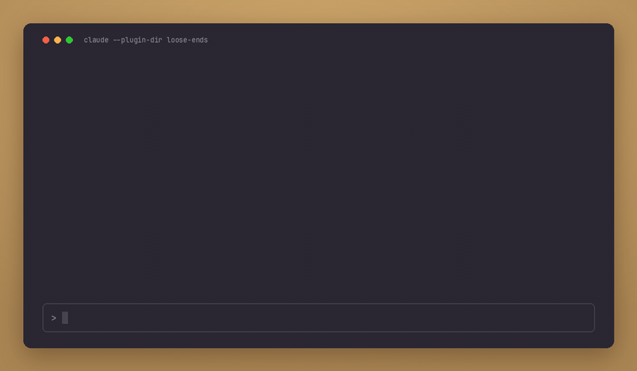Click the ">" prompt symbol

pyautogui.click(x=54, y=317)
